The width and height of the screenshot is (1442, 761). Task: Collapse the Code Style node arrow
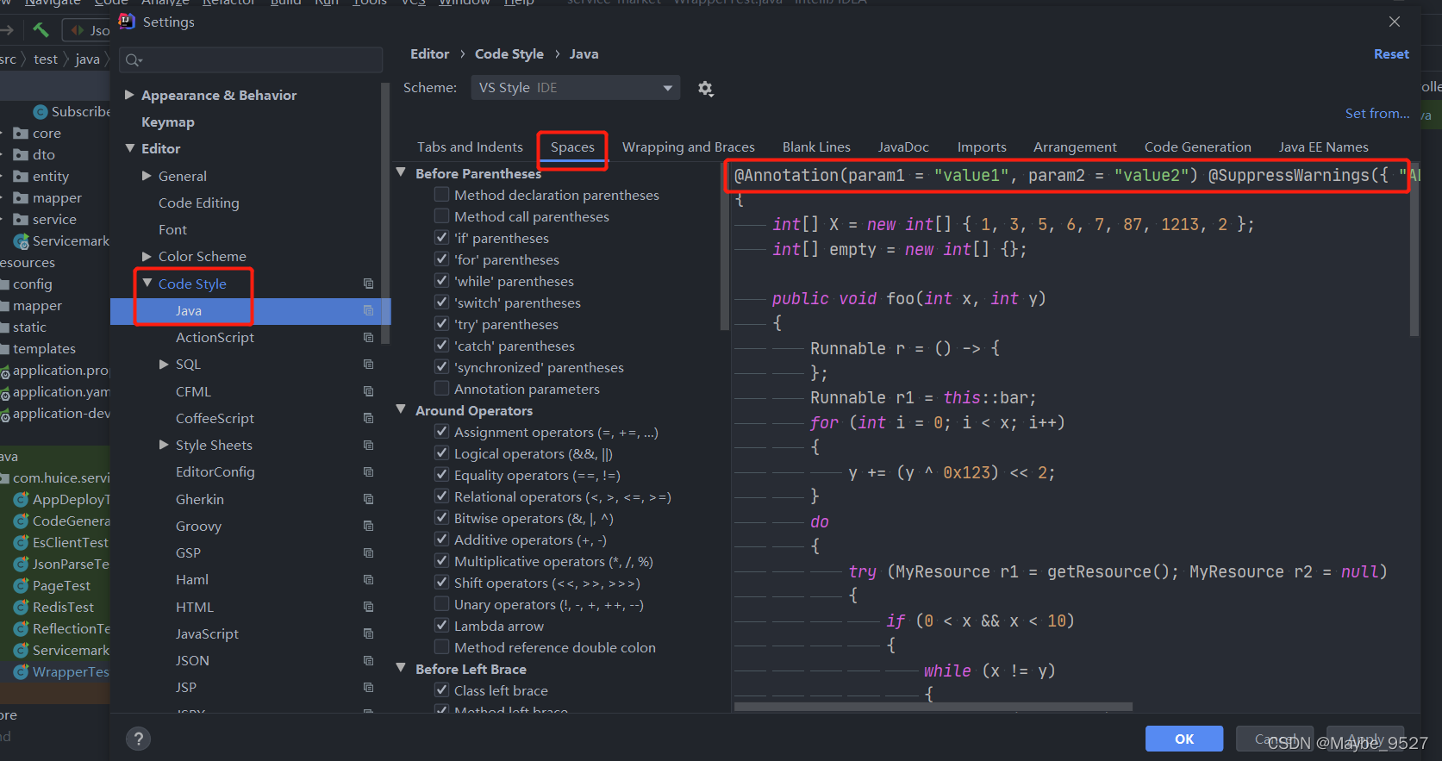(x=147, y=284)
